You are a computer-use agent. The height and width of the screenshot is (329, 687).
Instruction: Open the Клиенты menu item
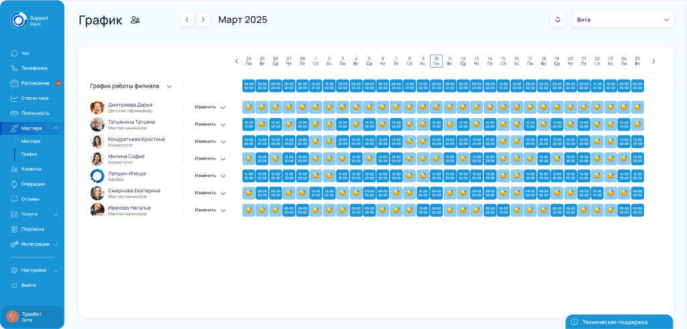(32, 169)
